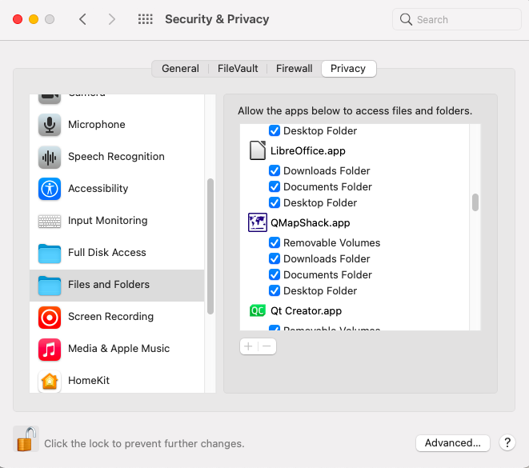
Task: Click the search magnifier icon
Action: 406,19
